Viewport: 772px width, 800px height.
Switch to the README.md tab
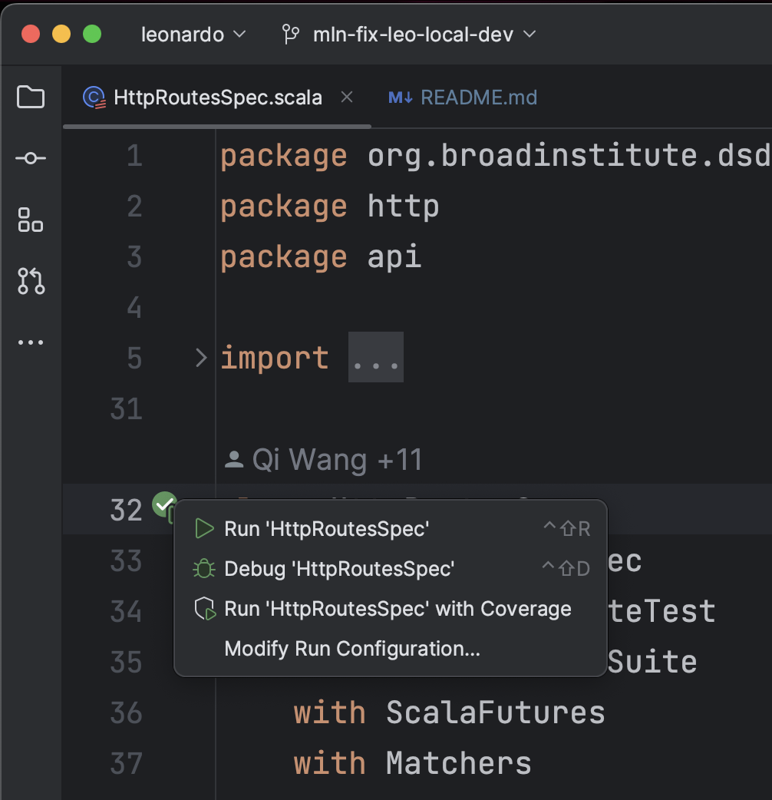coord(478,98)
